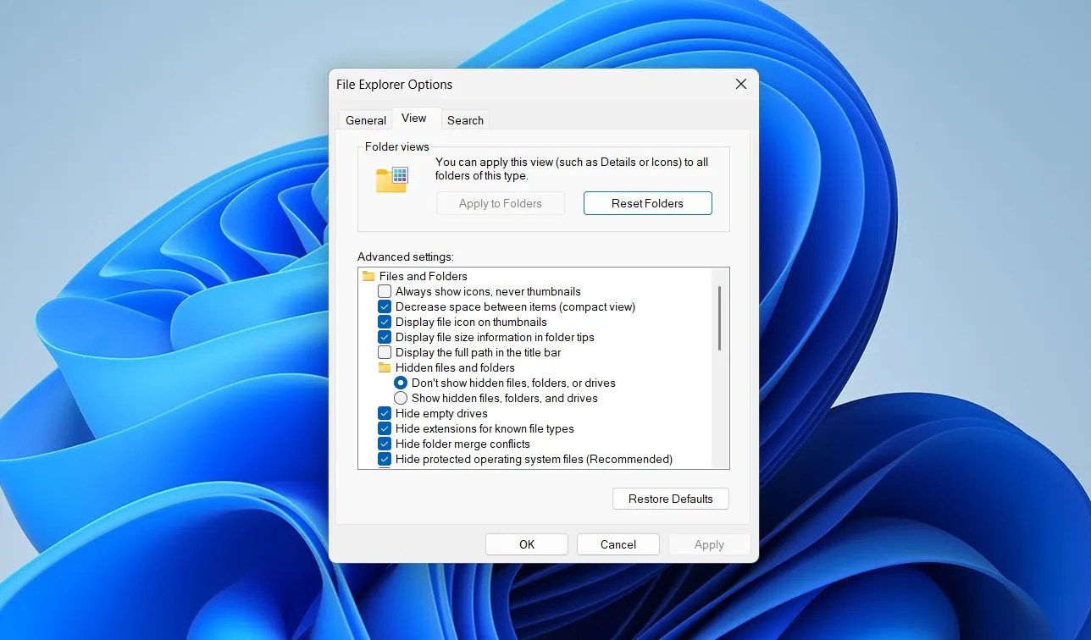The image size is (1091, 640).
Task: Uncheck Display file icon on thumbnails
Action: 385,322
